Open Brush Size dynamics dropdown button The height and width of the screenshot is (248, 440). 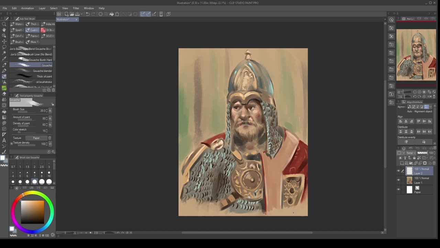(50, 111)
